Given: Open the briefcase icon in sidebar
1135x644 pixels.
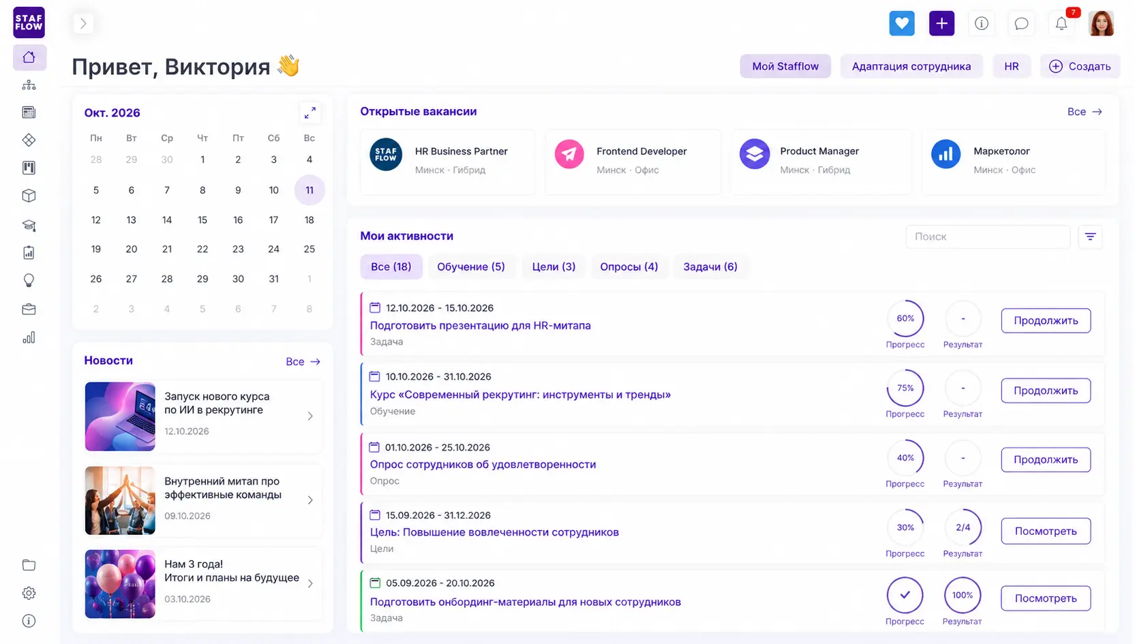Looking at the screenshot, I should [x=29, y=309].
